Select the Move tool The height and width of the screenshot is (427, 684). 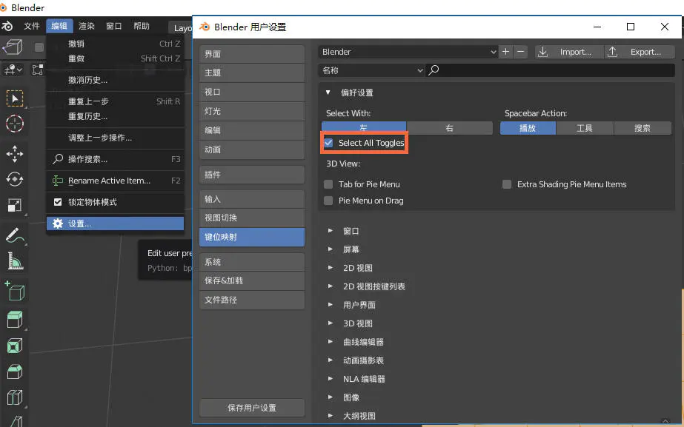tap(14, 154)
